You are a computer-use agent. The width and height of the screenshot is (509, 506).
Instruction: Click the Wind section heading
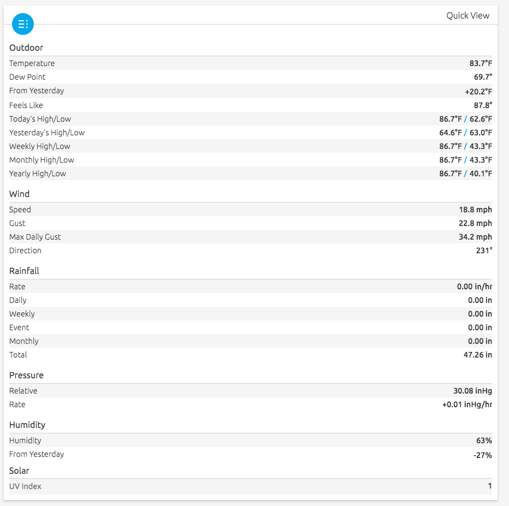coord(20,194)
